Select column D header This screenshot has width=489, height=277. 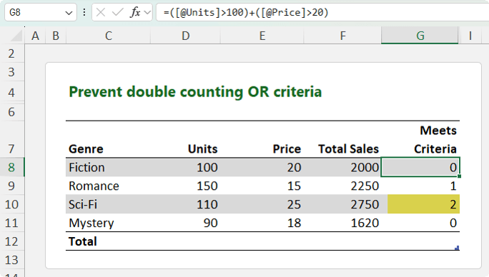[x=186, y=36]
